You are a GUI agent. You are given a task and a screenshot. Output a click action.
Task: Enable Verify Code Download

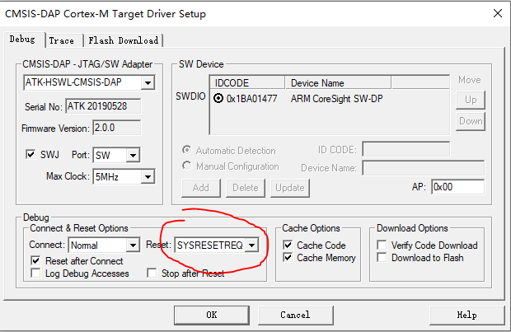point(382,245)
